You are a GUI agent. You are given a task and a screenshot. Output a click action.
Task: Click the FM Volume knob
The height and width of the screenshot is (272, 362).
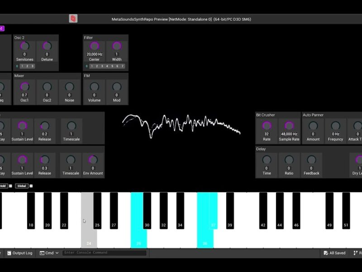pos(94,87)
